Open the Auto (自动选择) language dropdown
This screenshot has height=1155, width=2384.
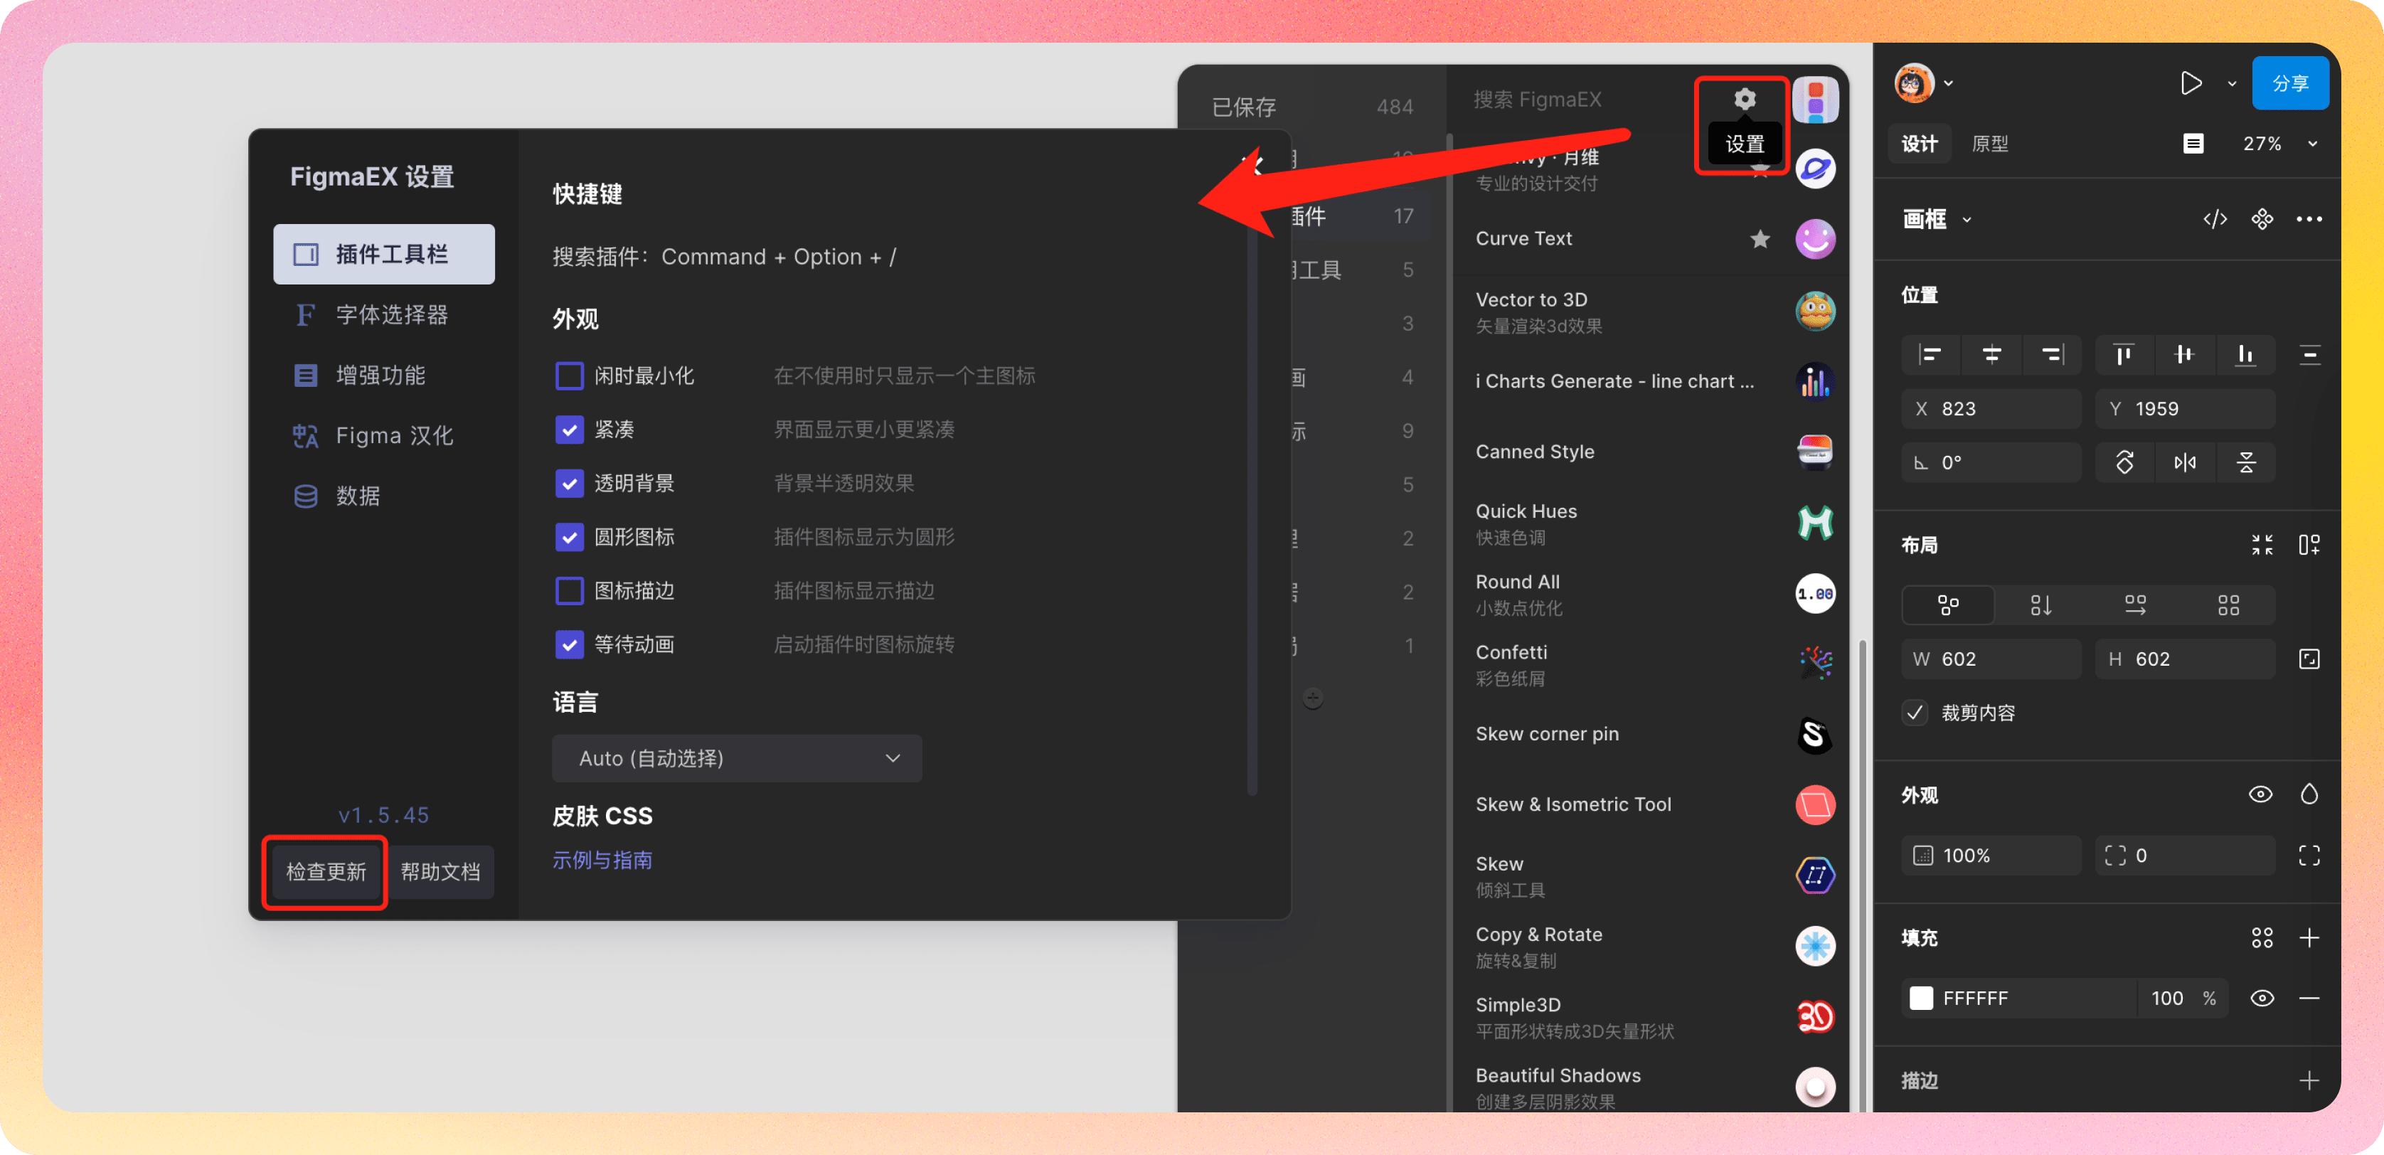coord(737,759)
